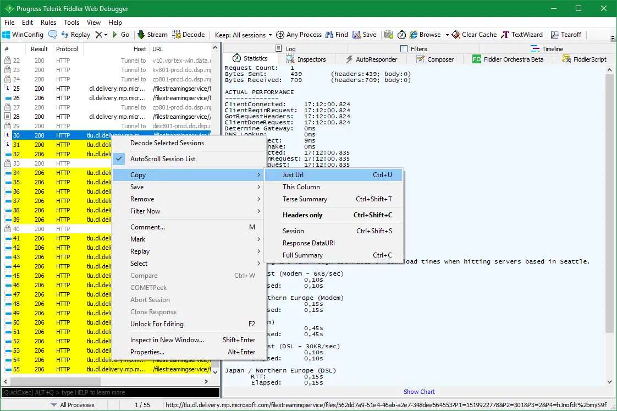Click the comment speech bubble icon
617x411 pixels.
(53, 35)
